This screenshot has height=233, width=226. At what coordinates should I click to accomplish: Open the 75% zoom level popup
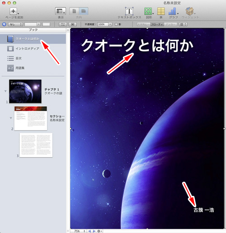coord(80,231)
